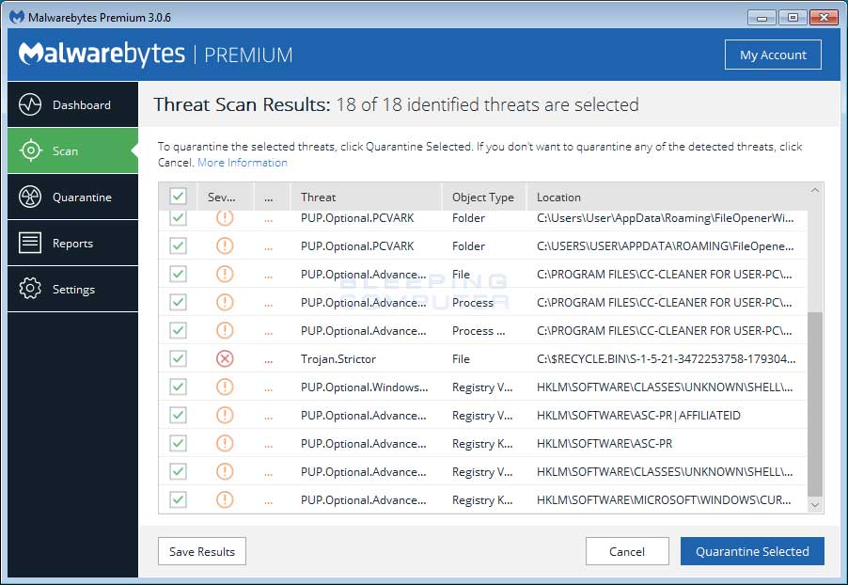Click the scrollbar down arrow

pos(814,504)
